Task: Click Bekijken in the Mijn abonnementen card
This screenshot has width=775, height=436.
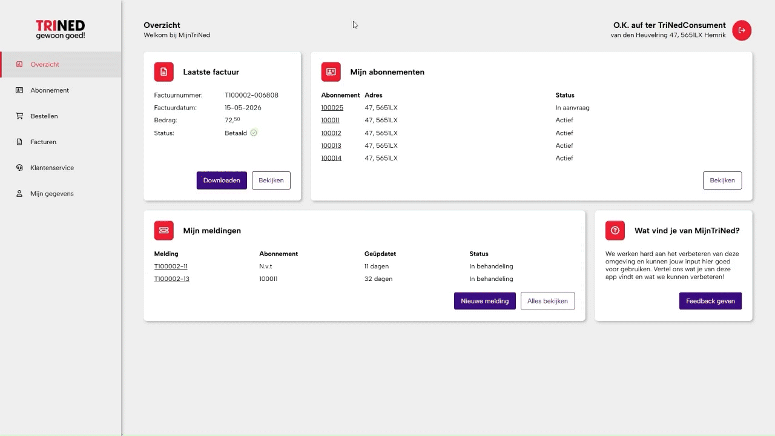Action: 722,180
